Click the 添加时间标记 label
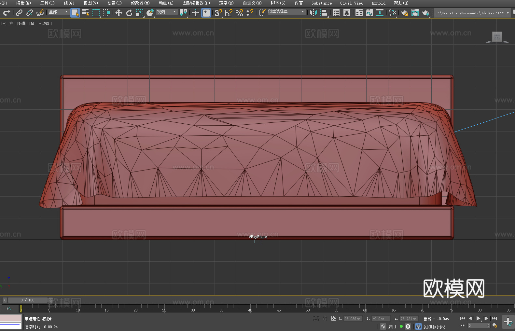 [x=434, y=326]
